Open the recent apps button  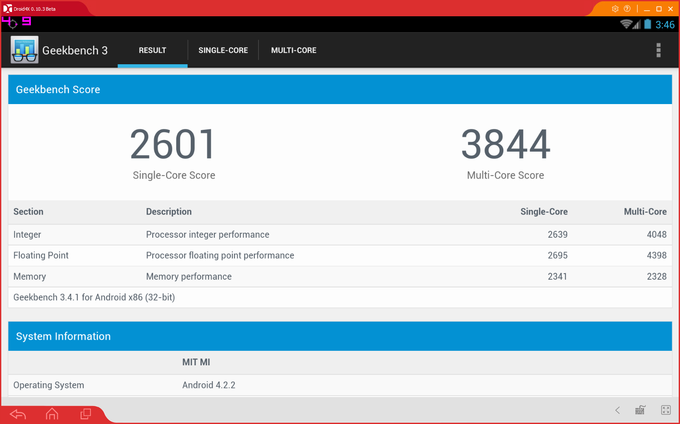86,414
